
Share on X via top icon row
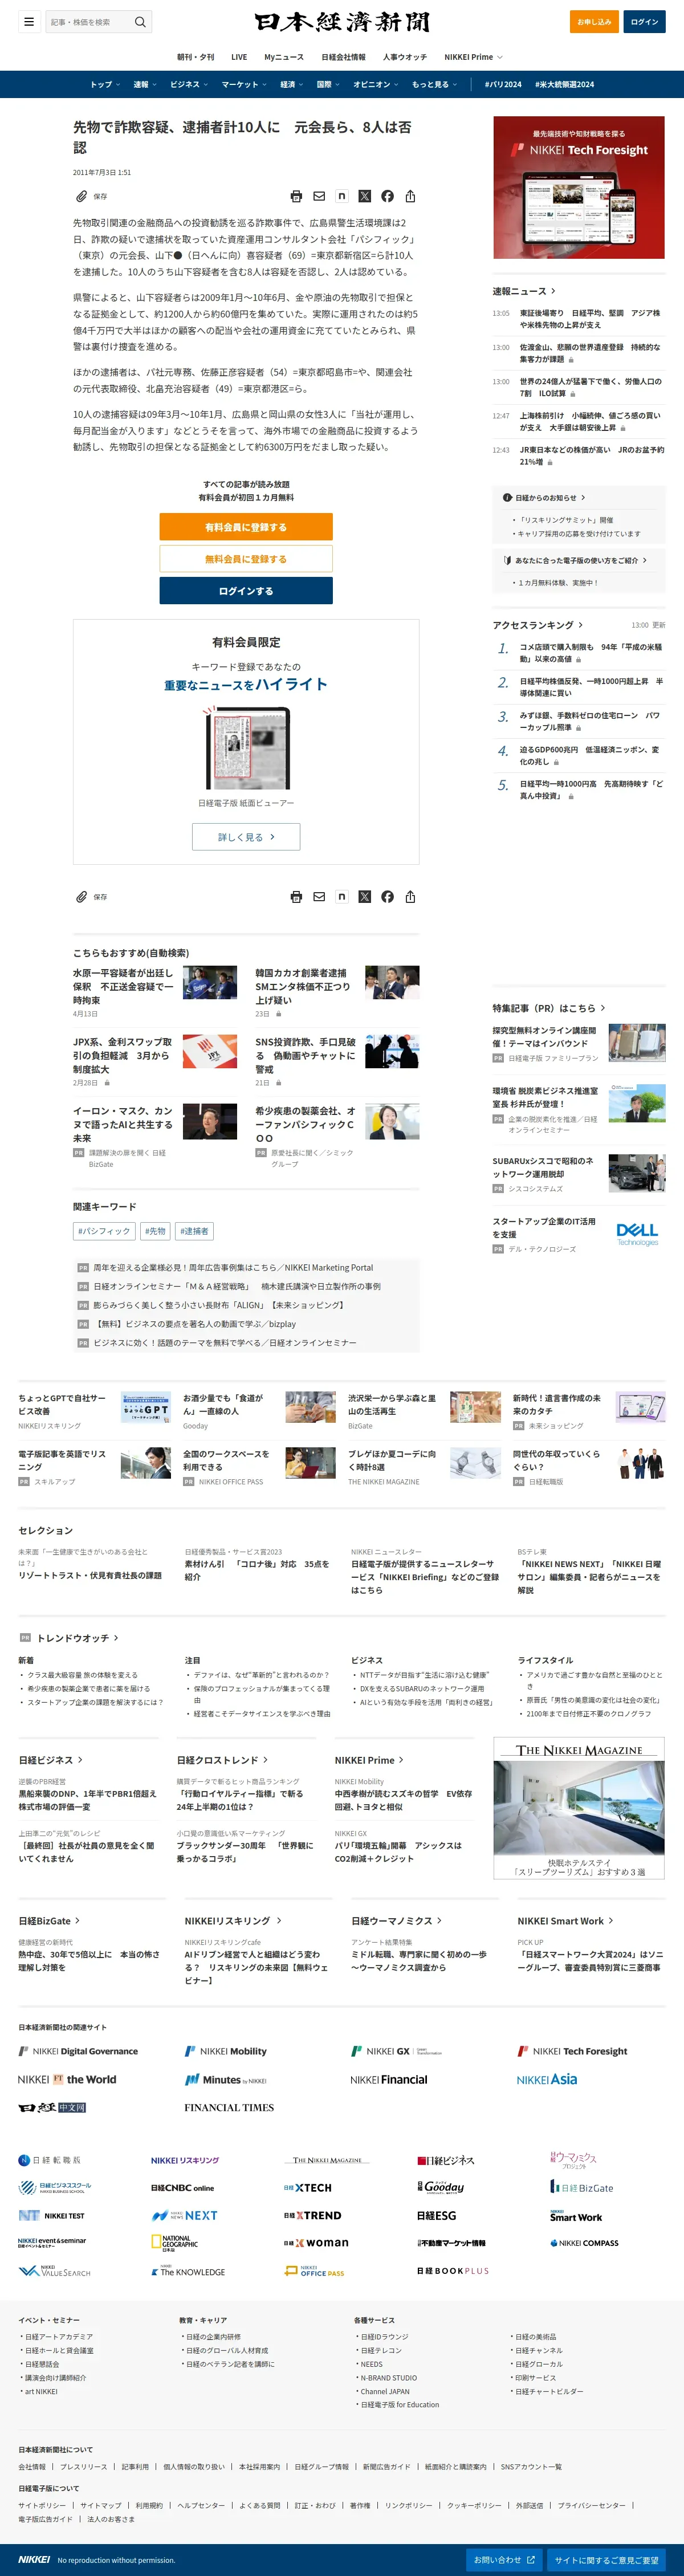[364, 196]
